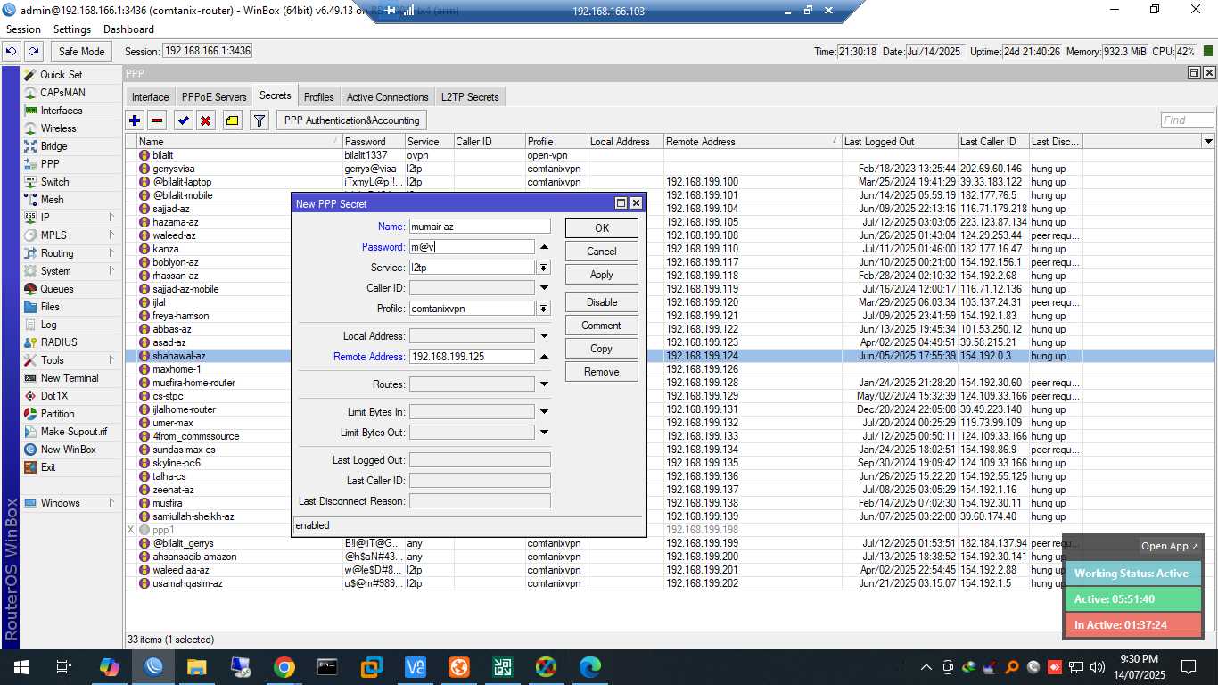Open the Profile dropdown in dialog
The height and width of the screenshot is (685, 1218).
(543, 309)
